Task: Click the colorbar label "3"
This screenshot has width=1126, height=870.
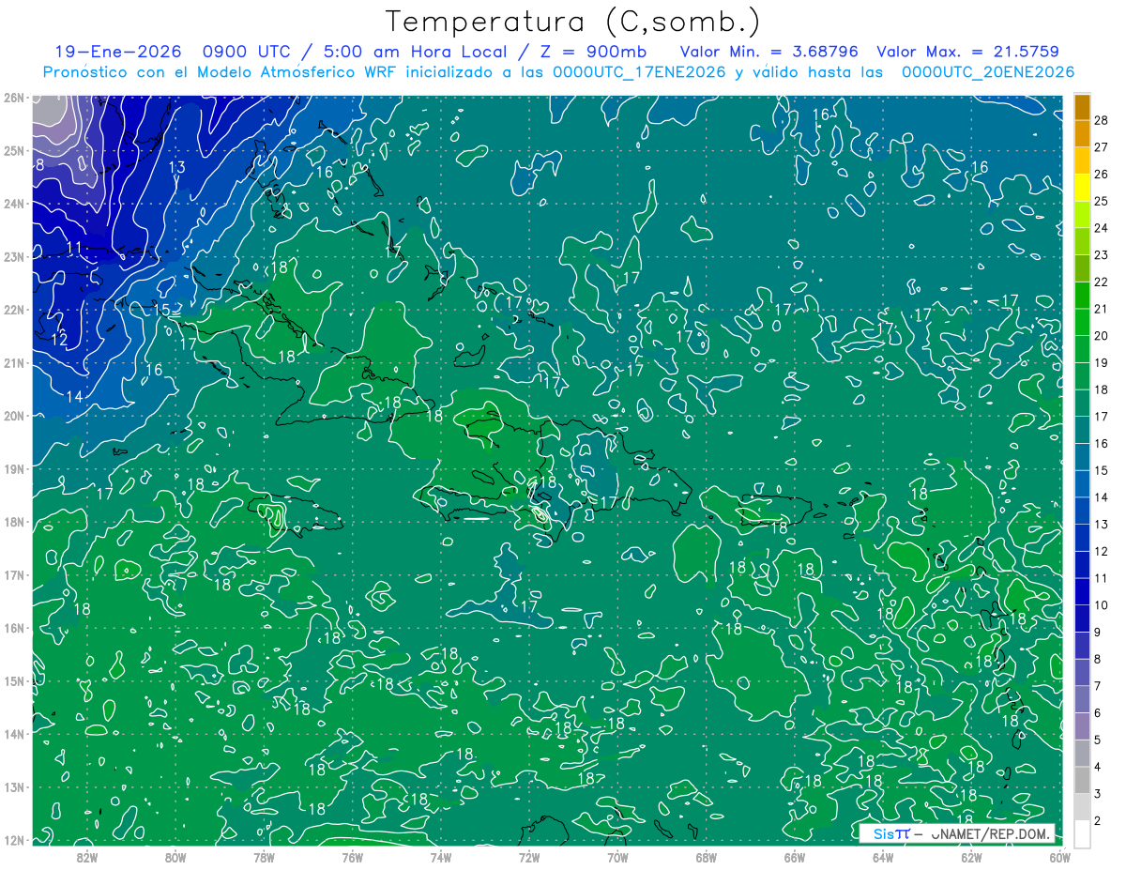Action: pyautogui.click(x=1098, y=794)
